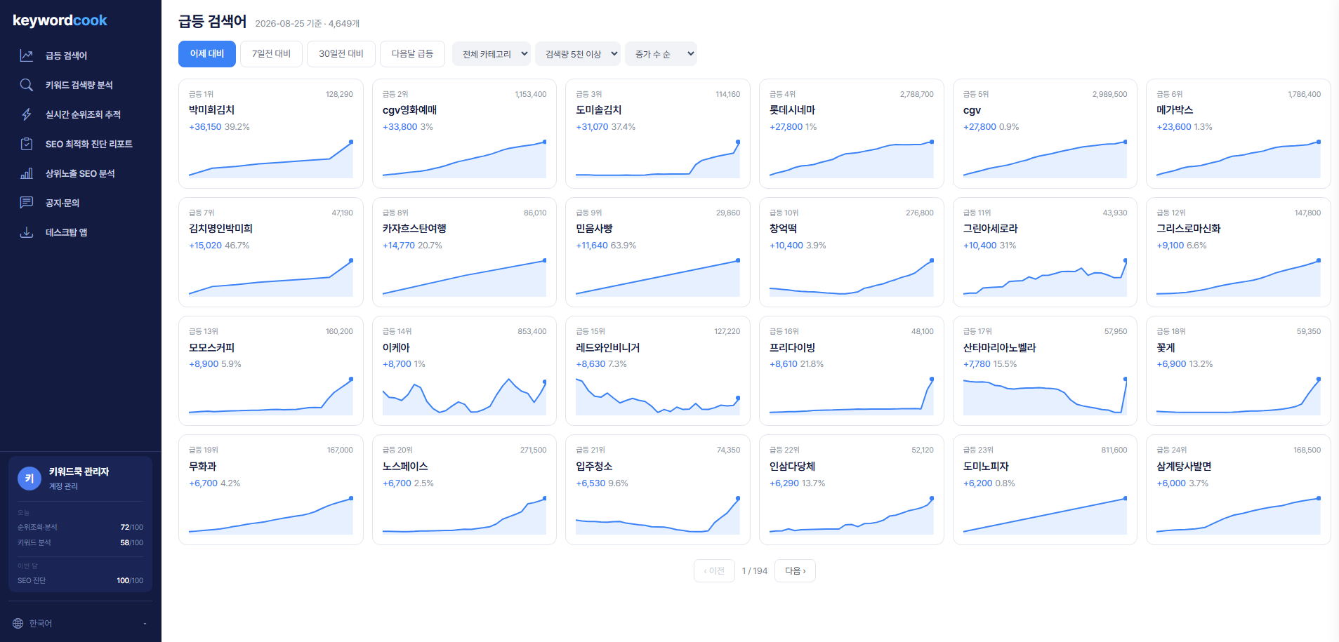Click the 레드와인비니거 trend chart
The height and width of the screenshot is (642, 1339).
(658, 396)
